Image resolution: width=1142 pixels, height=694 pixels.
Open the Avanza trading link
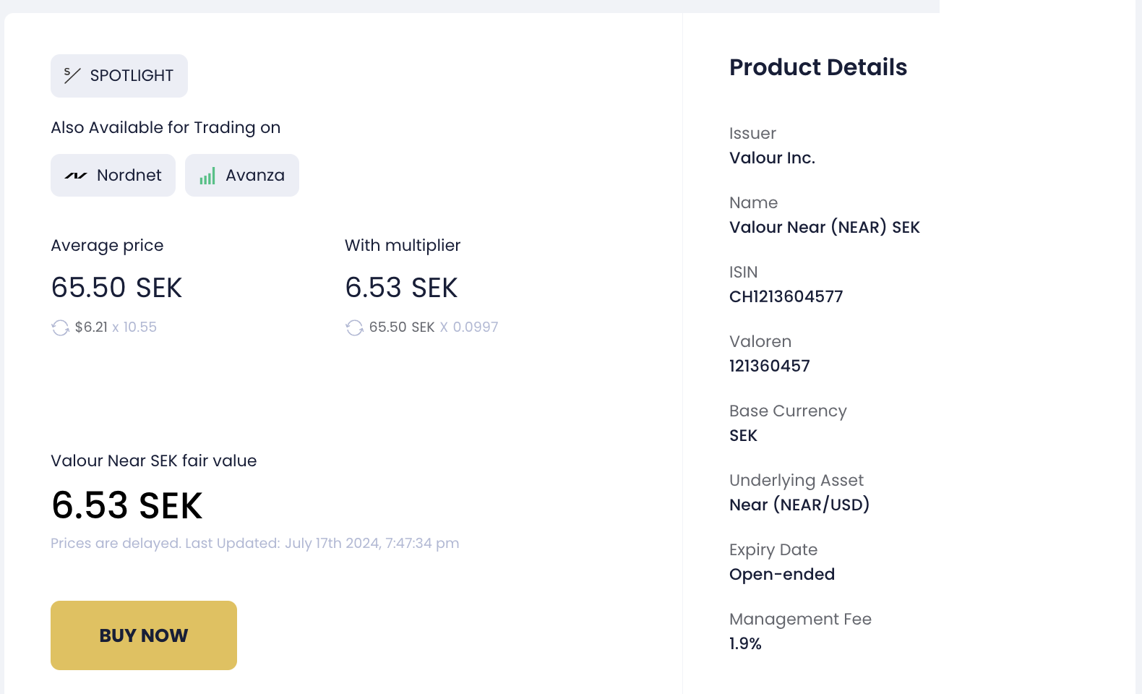pos(242,175)
